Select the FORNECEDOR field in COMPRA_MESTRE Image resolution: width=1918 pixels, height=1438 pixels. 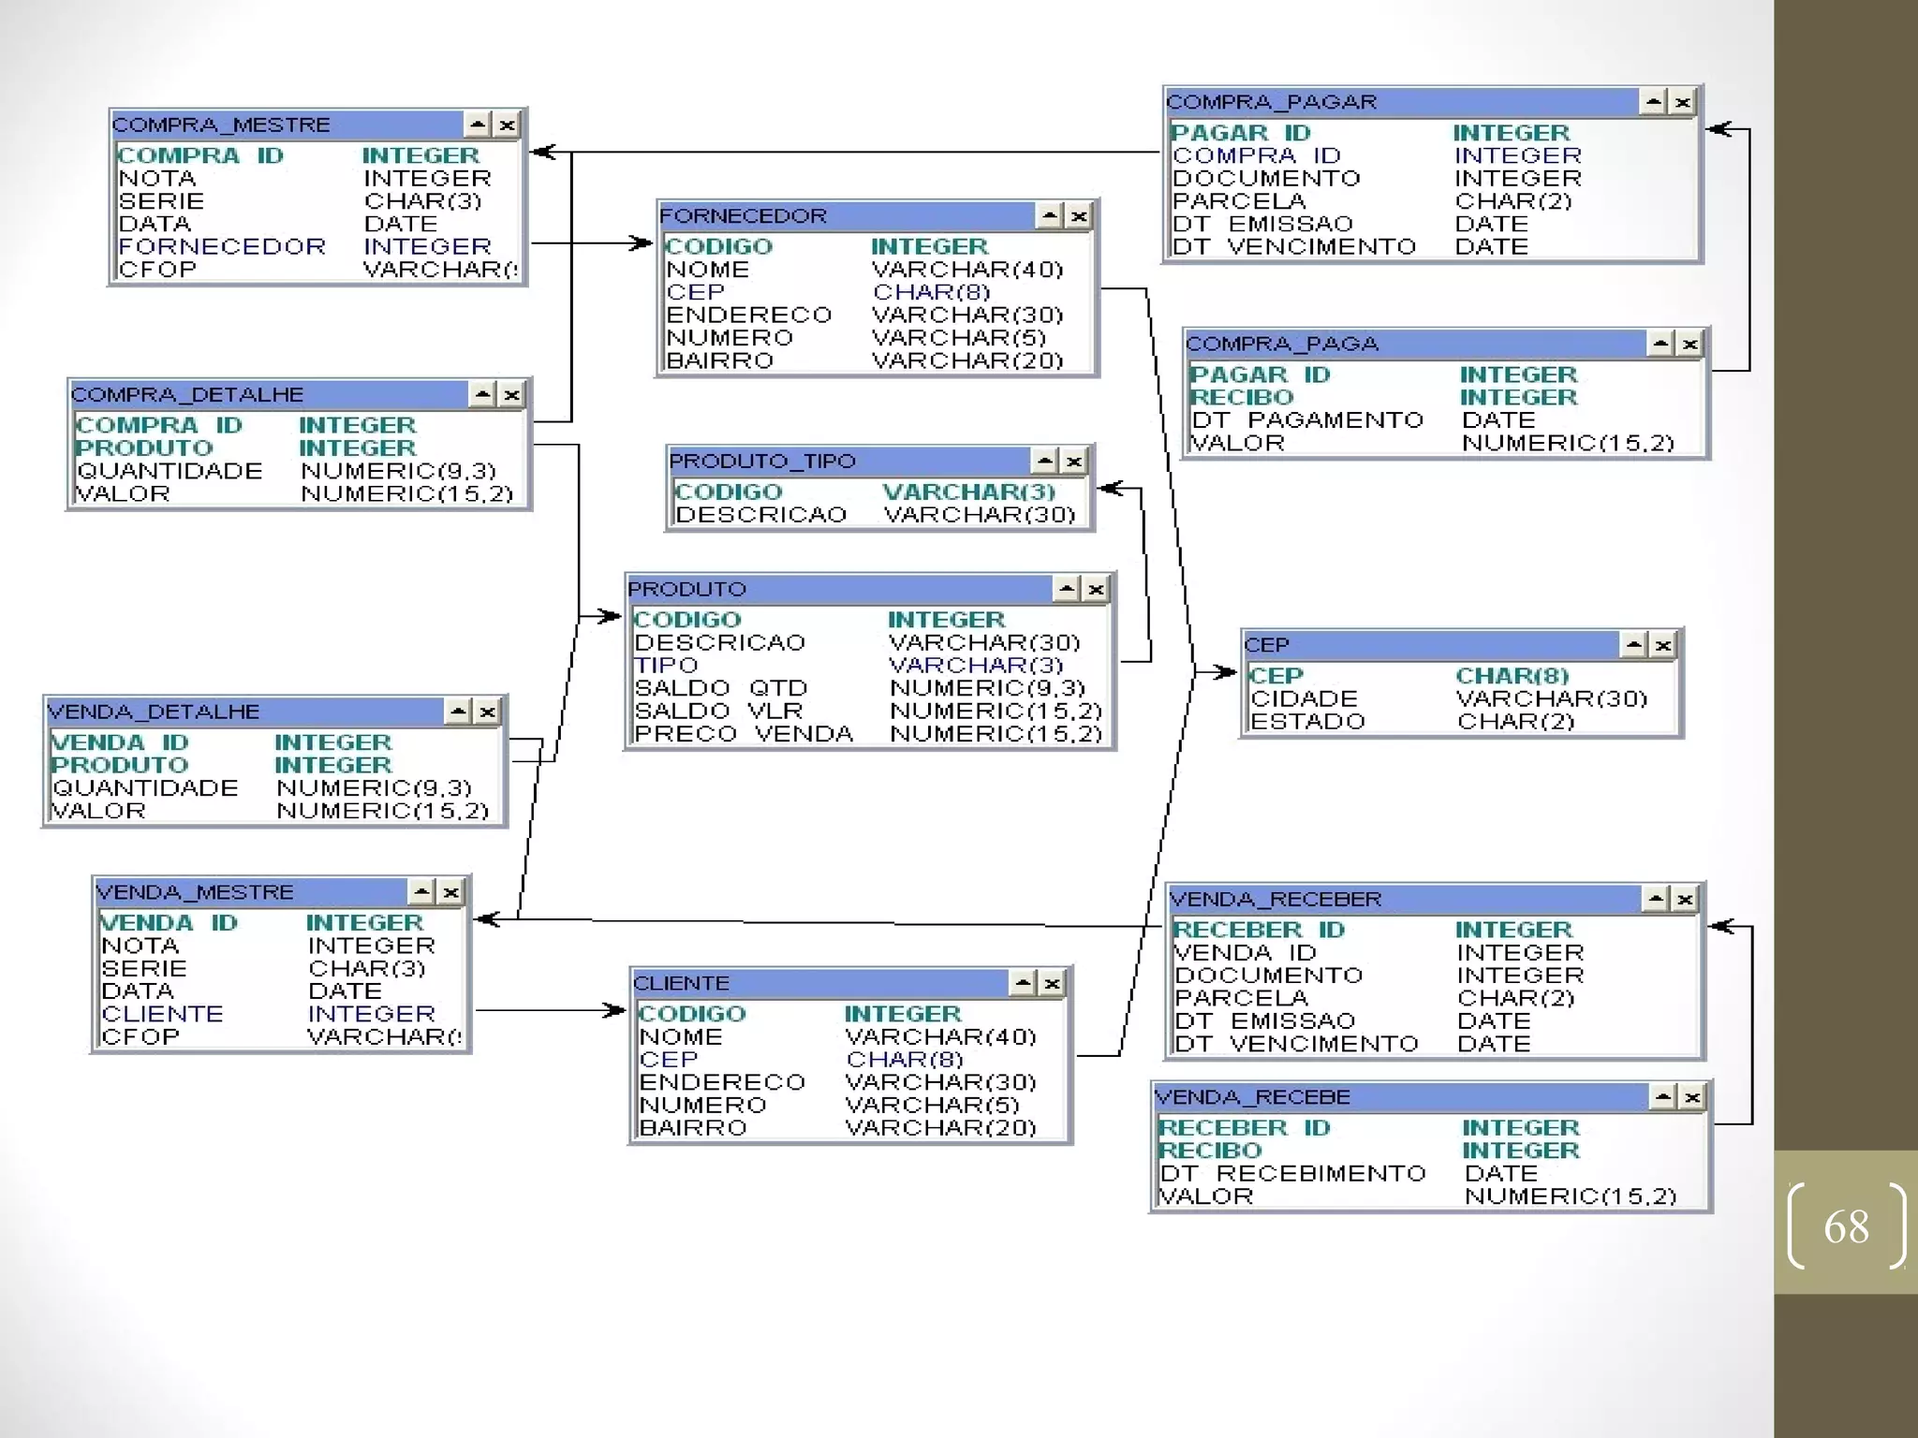pyautogui.click(x=222, y=246)
